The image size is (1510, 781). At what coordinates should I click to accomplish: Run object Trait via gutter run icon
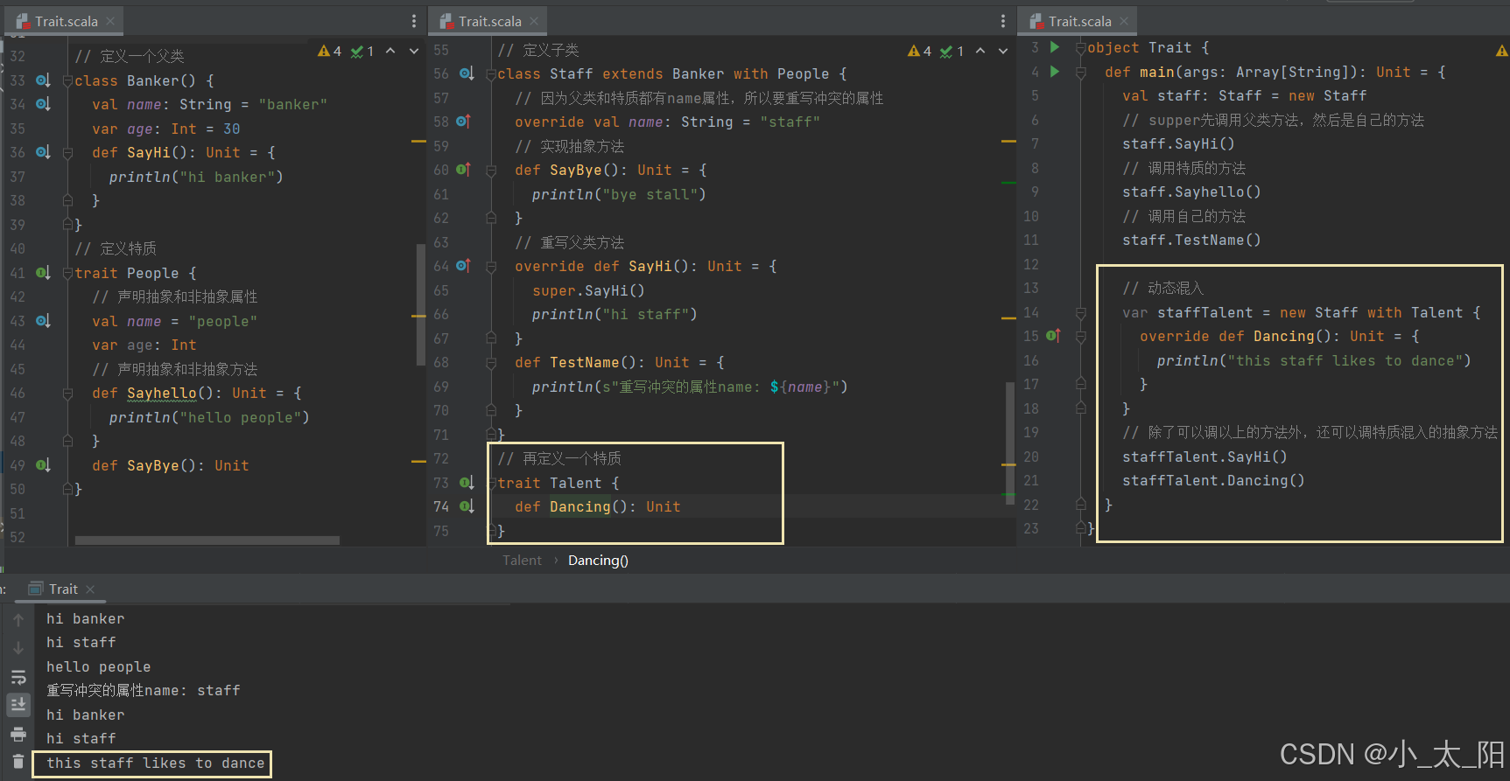pyautogui.click(x=1055, y=47)
